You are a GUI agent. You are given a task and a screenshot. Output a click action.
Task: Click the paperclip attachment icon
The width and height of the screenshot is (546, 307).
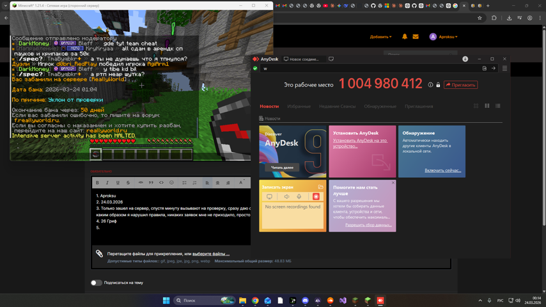[99, 254]
